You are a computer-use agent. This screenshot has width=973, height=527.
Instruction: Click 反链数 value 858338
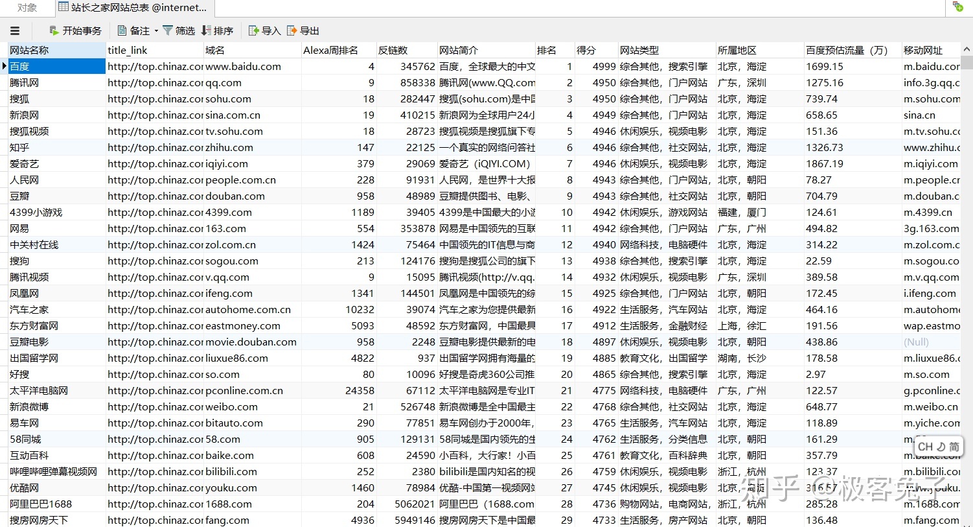407,82
